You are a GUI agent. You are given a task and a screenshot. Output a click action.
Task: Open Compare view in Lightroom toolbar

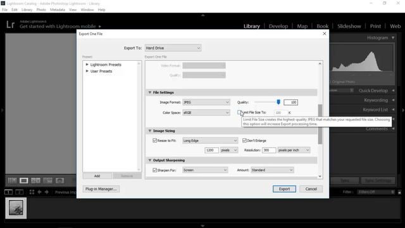(x=35, y=180)
